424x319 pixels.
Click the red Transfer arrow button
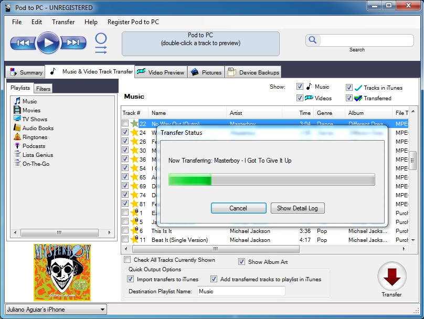coord(392,277)
